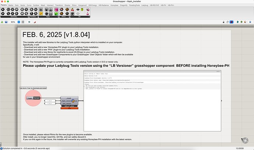Click the teal preview selected icon
The image size is (254, 150).
[238, 22]
